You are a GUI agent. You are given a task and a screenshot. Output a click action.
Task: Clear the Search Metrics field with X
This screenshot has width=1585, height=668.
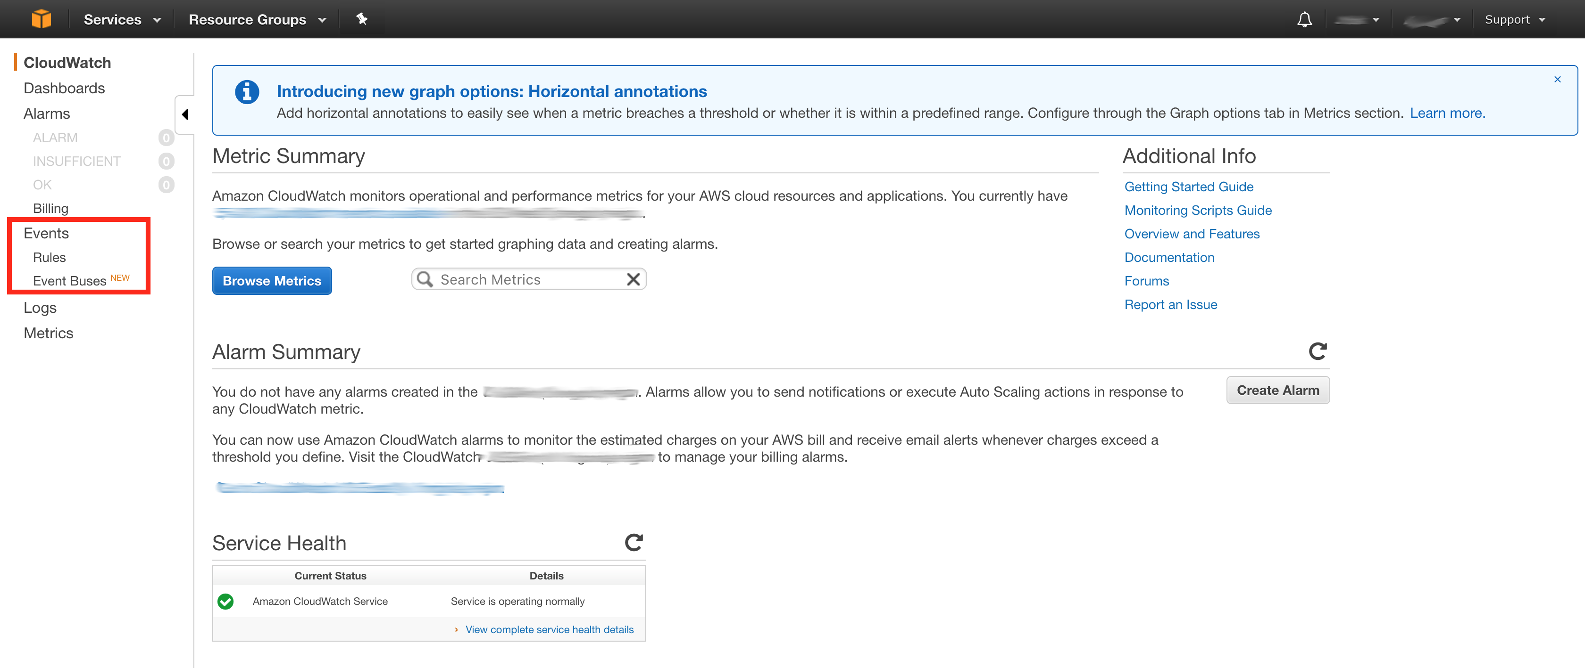(633, 280)
